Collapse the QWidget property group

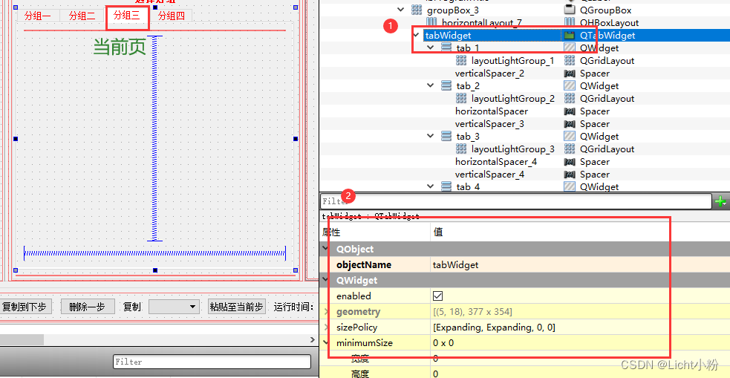click(326, 280)
